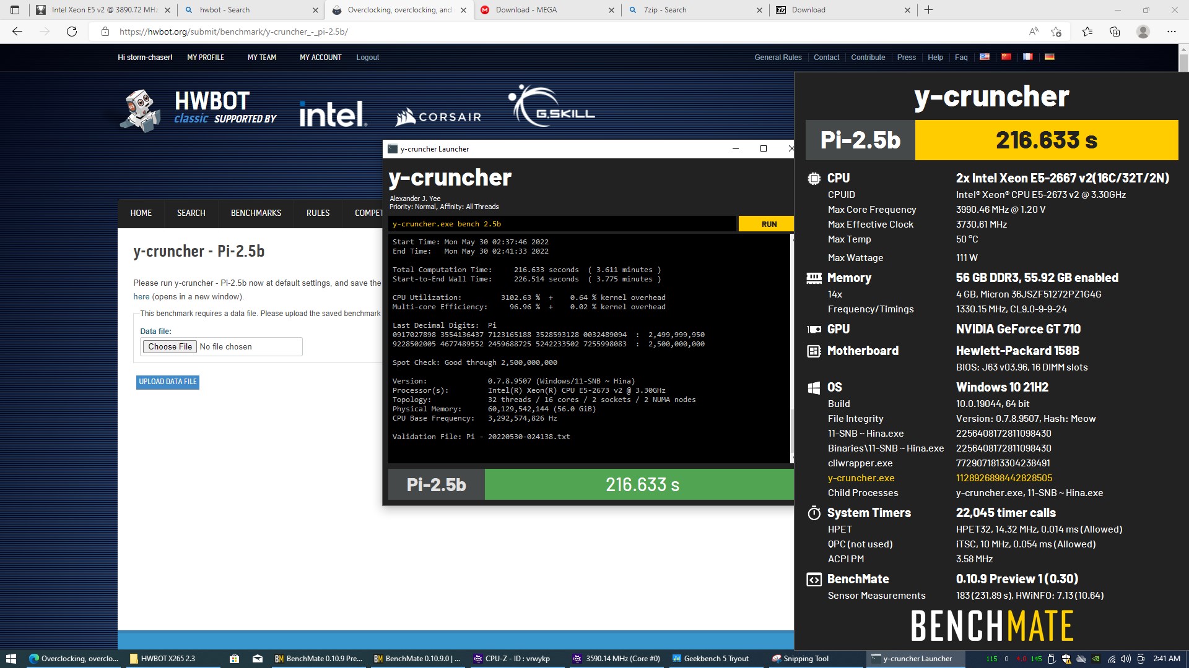Click the Meet Now tray icon
The image size is (1189, 668).
pyautogui.click(x=1141, y=659)
